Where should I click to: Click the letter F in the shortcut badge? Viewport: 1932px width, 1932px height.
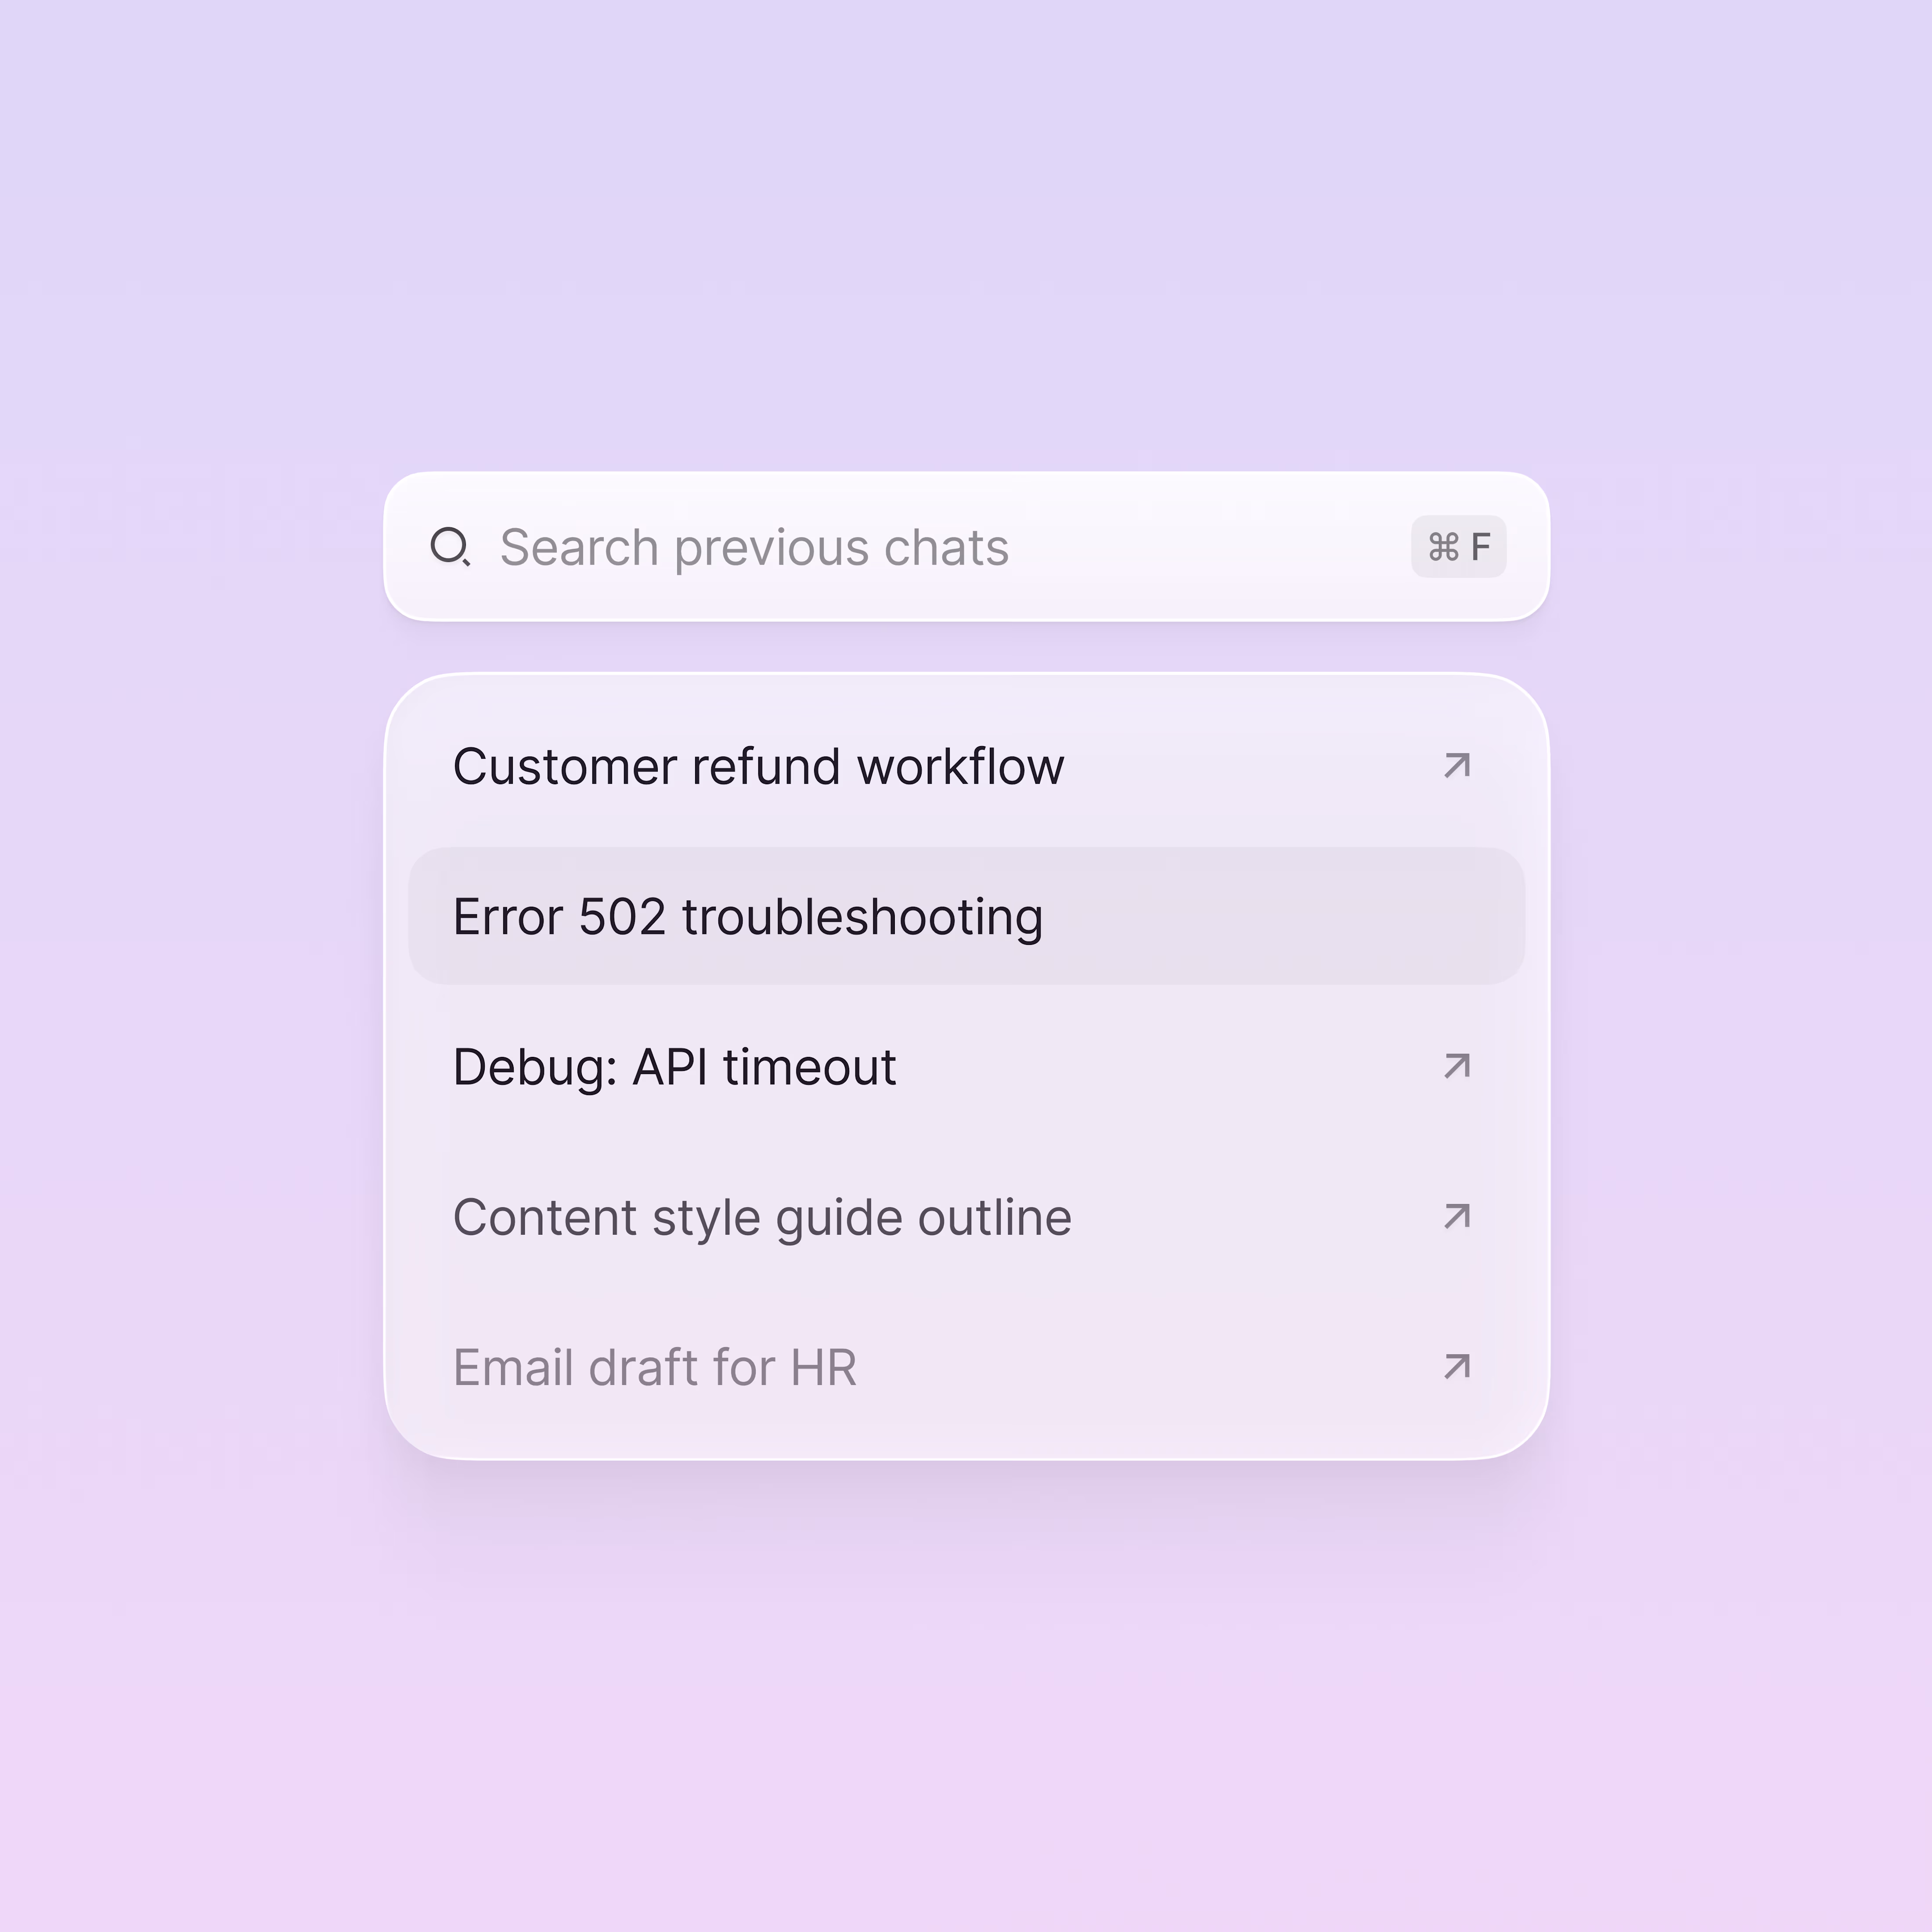1481,547
